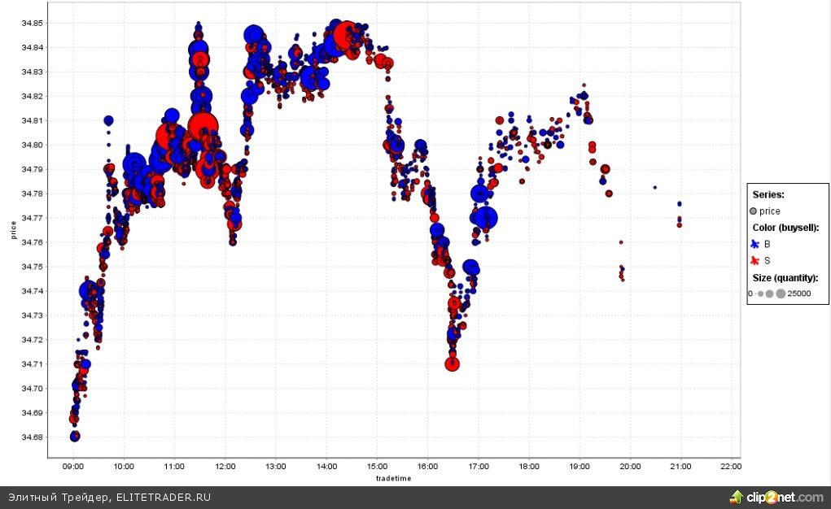The image size is (831, 509).
Task: Click the blue B buy icon in legend
Action: coord(754,244)
